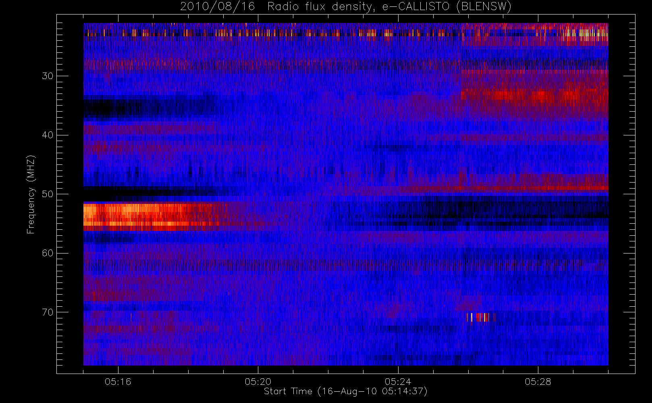Click the 'Frequency (MHZ)' axis label

(x=31, y=194)
